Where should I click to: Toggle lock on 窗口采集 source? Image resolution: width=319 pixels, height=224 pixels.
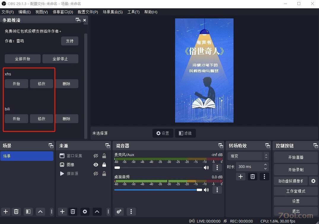[104, 156]
